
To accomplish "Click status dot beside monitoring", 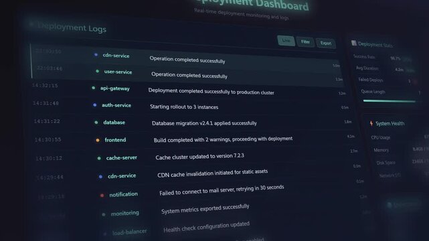I will tap(104, 214).
